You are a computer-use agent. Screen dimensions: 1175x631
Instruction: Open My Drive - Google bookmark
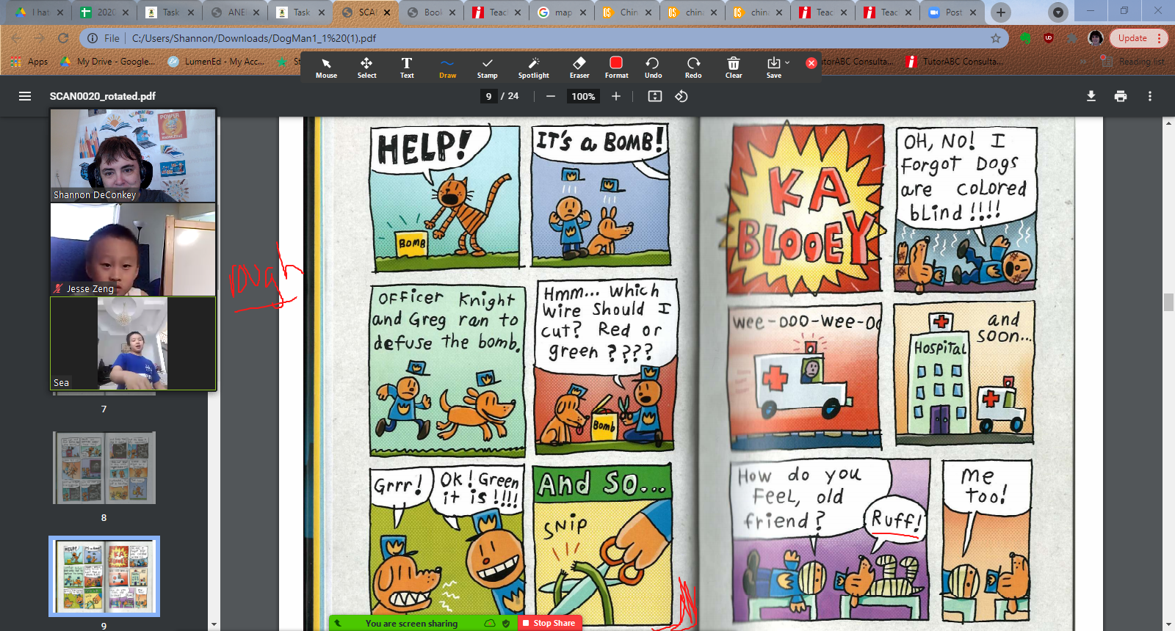[x=107, y=62]
